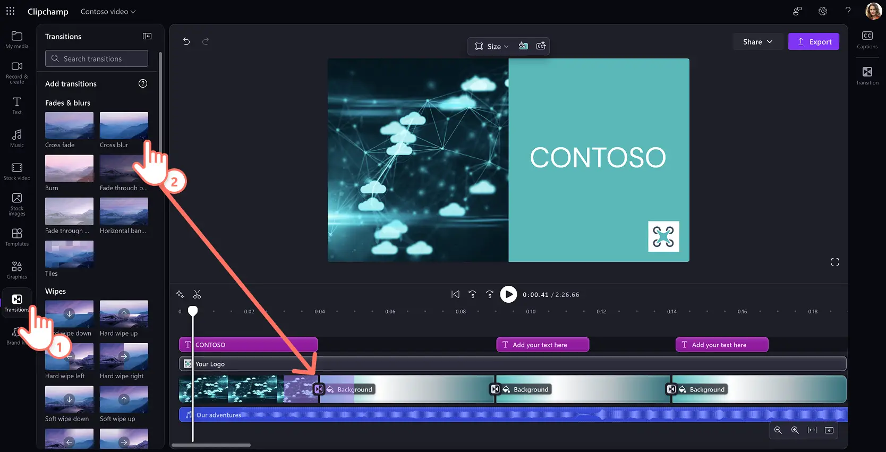Rewind five seconds
Image resolution: width=886 pixels, height=452 pixels.
coord(472,294)
